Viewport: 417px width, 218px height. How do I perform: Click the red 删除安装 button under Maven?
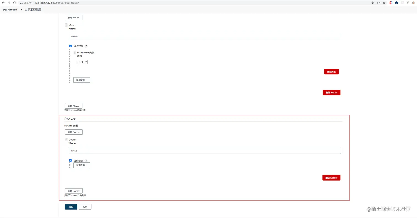331,72
